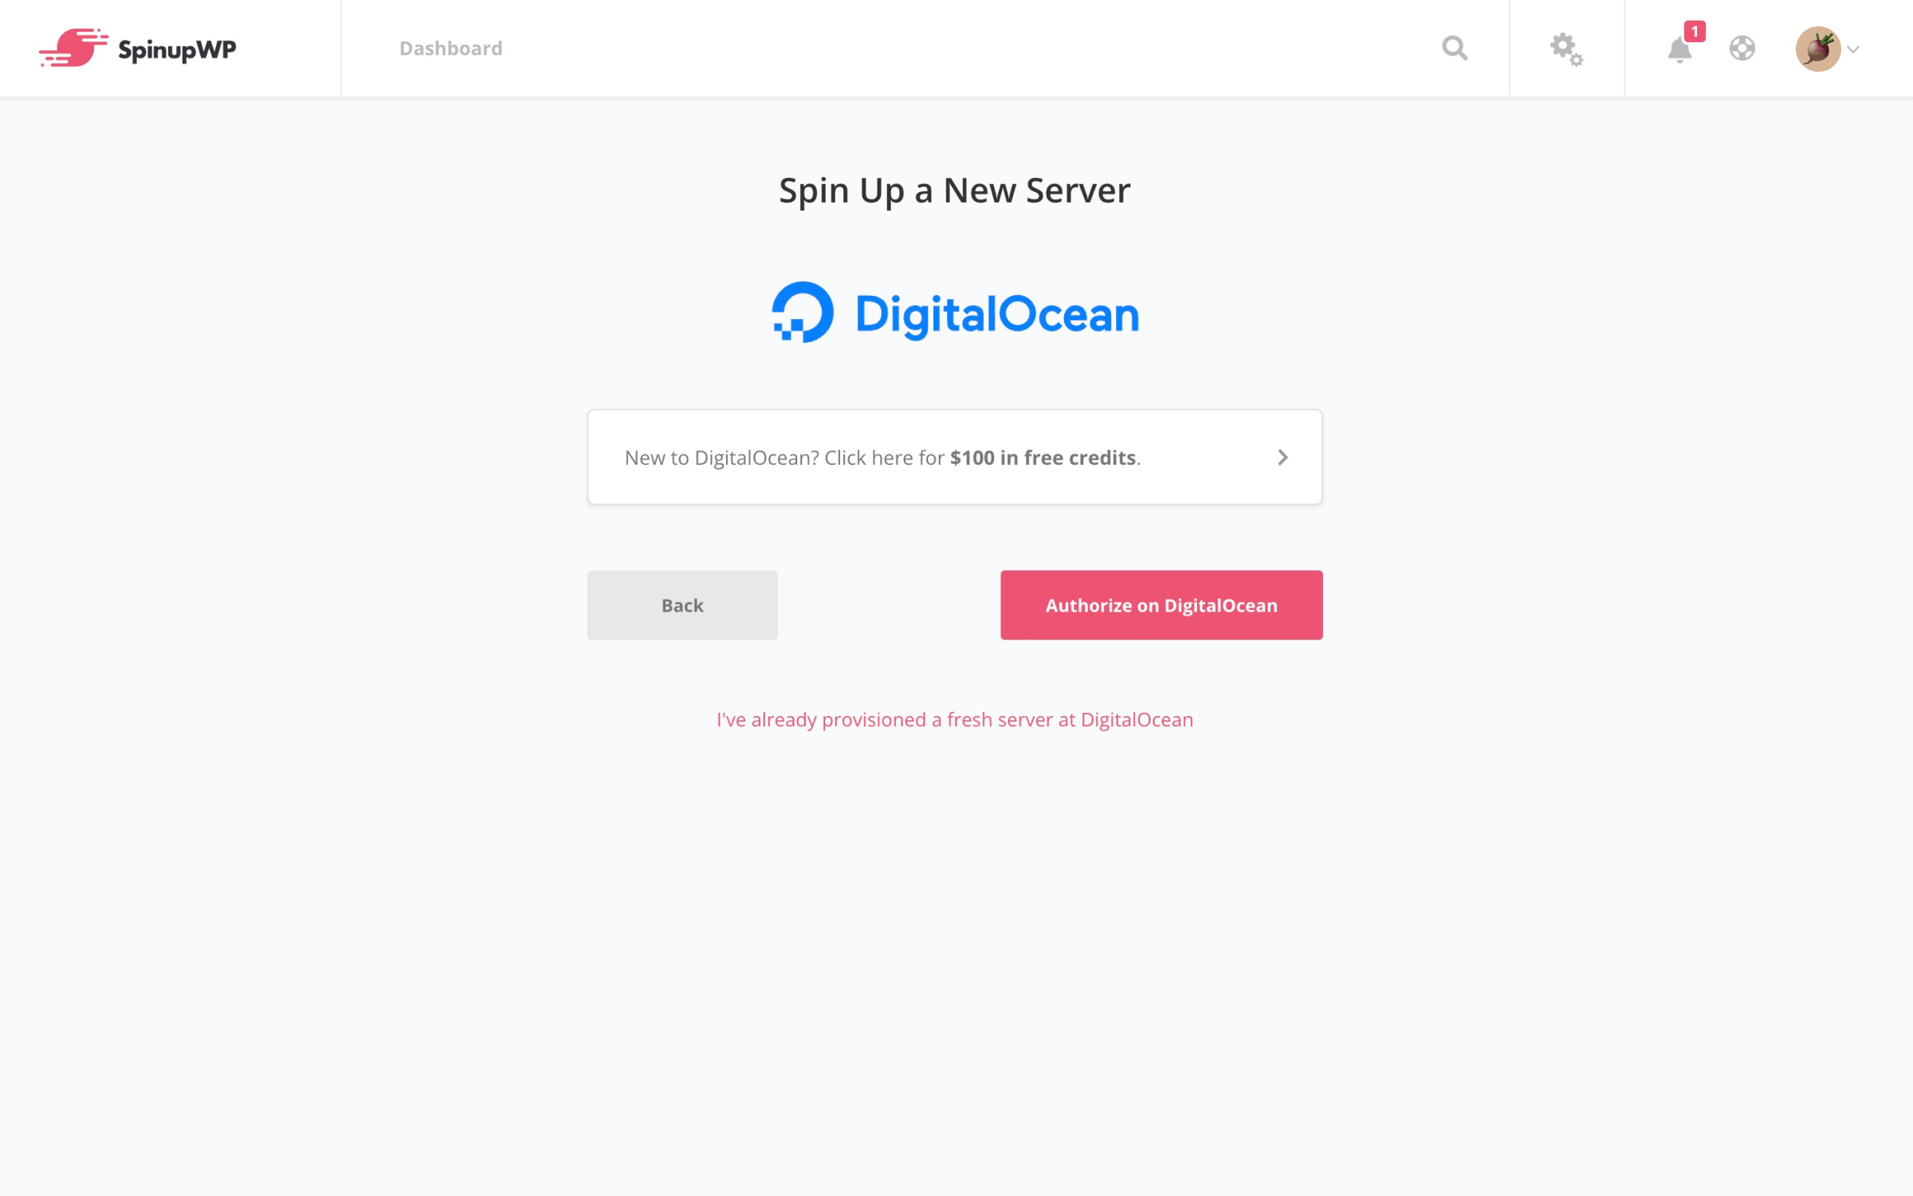
Task: Click the bold "$100 in free credits" text
Action: click(x=1043, y=458)
